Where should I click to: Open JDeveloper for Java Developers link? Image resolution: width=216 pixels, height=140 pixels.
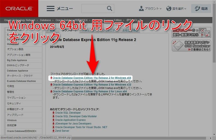pyautogui.click(x=73, y=124)
